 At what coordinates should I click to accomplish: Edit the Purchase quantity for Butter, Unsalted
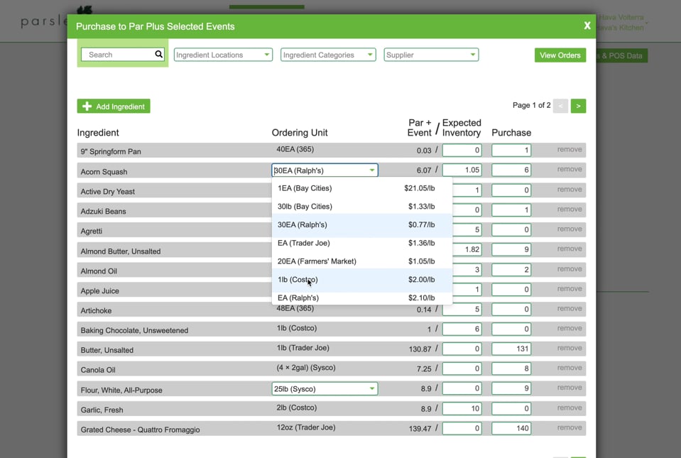click(511, 348)
